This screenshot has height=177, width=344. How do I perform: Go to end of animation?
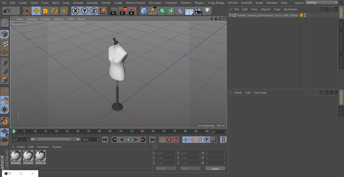pos(152,140)
